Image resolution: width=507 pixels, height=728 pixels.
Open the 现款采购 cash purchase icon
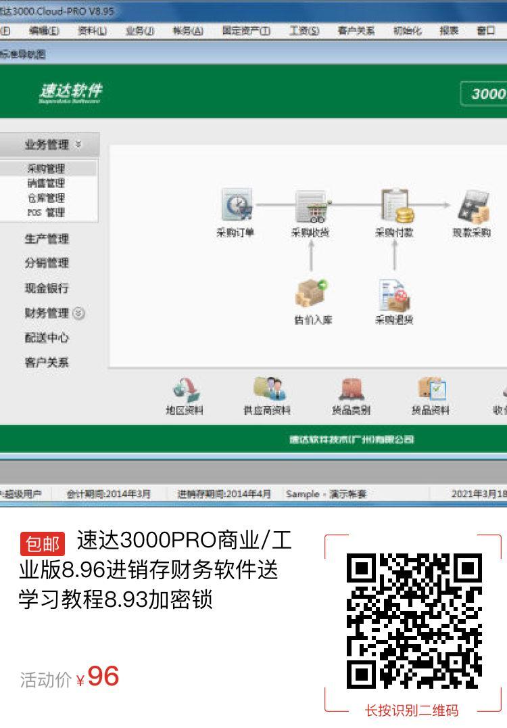tap(473, 206)
